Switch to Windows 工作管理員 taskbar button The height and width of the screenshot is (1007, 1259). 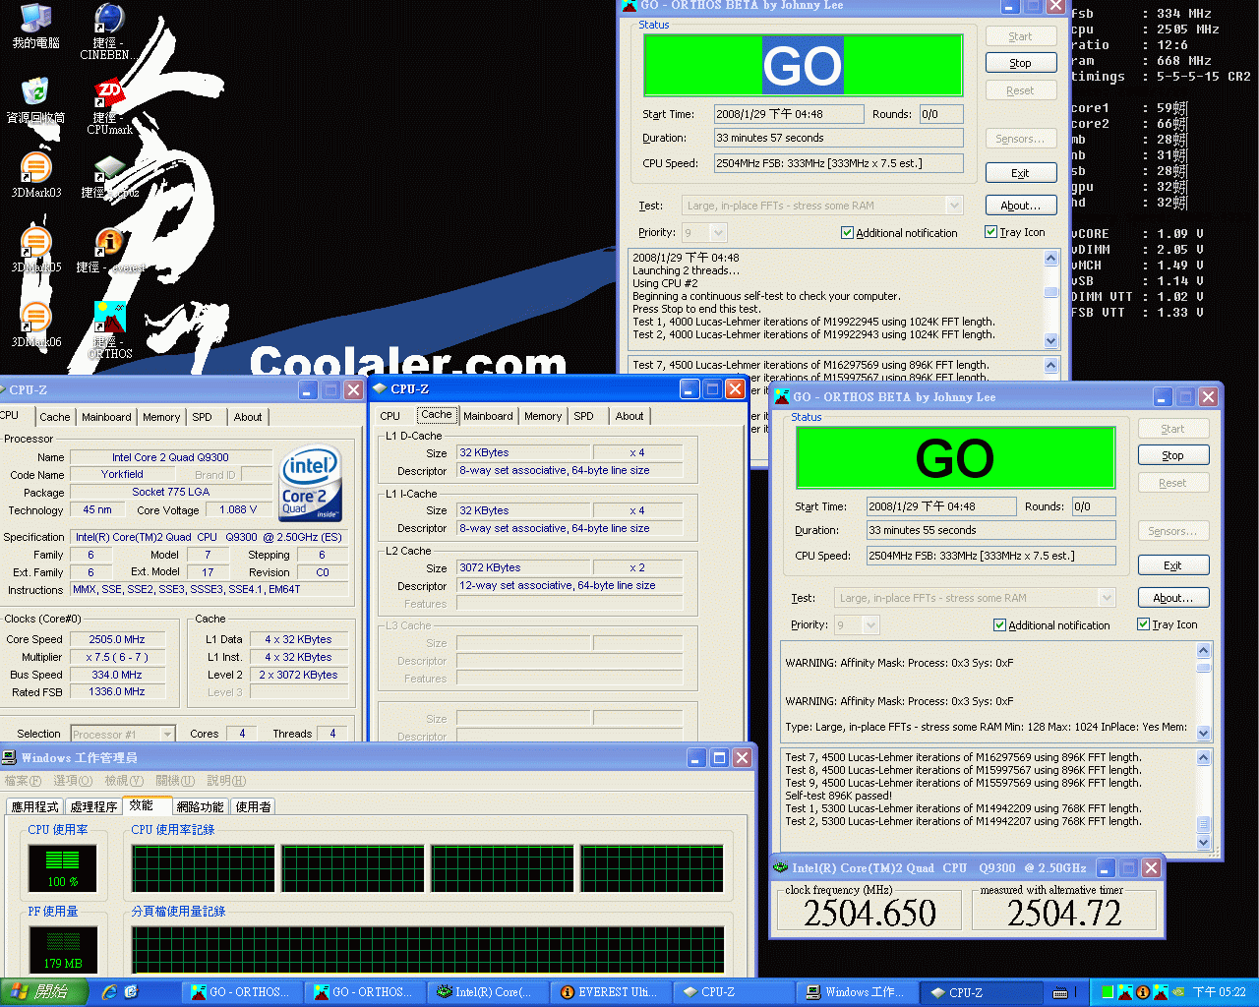pos(856,992)
